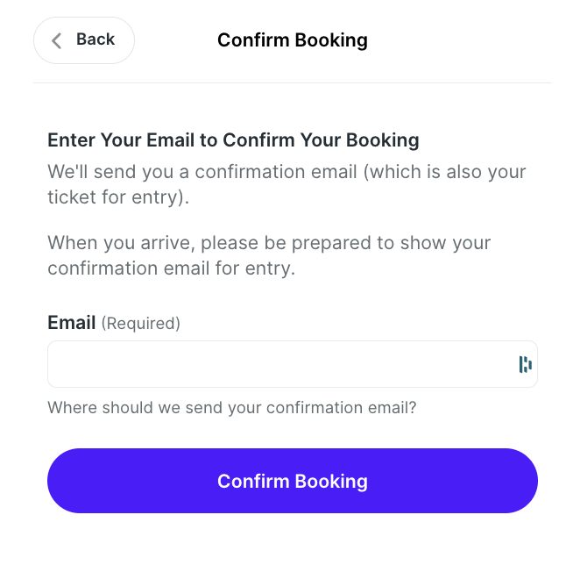The width and height of the screenshot is (573, 572).
Task: Click the Enter Your Email to Confirm heading
Action: (x=233, y=140)
